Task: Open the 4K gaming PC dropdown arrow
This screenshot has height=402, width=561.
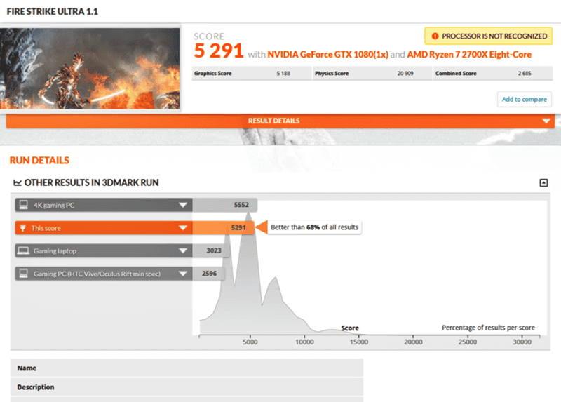Action: pyautogui.click(x=183, y=206)
